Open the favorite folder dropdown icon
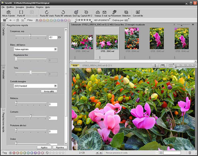Viewport: 198px width, 156px height. tap(23, 20)
